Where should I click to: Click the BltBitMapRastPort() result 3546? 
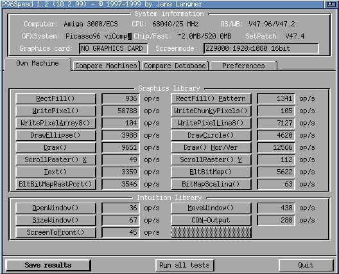point(121,184)
